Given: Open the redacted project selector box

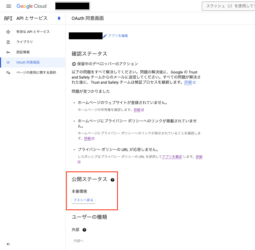Looking at the screenshot, I should coord(73,6).
